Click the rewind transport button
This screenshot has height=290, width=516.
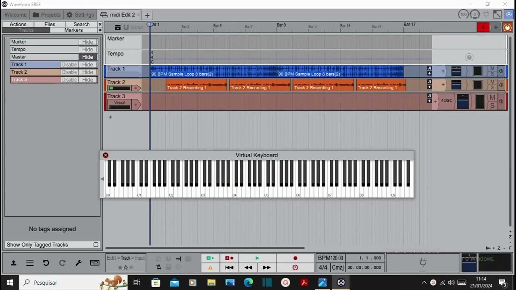coord(248,267)
